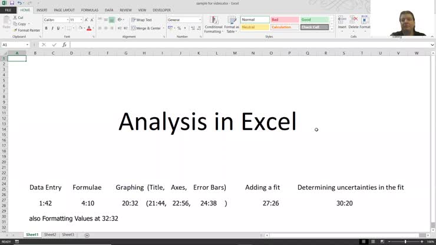Image resolution: width=436 pixels, height=245 pixels.
Task: Open the Insert Function dialog
Action: [64, 45]
